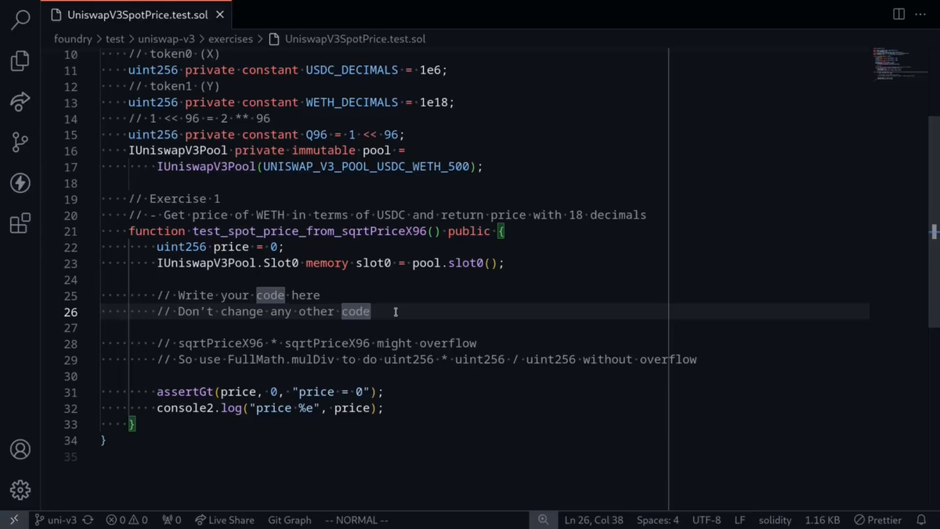Click the foundry breadcrumb
The height and width of the screenshot is (529, 940).
point(73,38)
